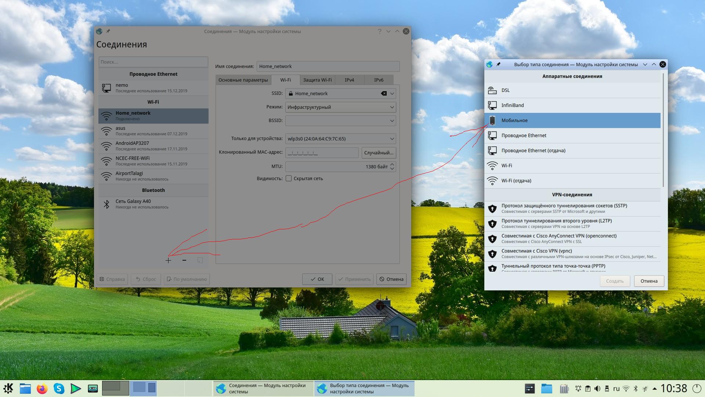
Task: Open Firefox from the taskbar
Action: tap(42, 389)
